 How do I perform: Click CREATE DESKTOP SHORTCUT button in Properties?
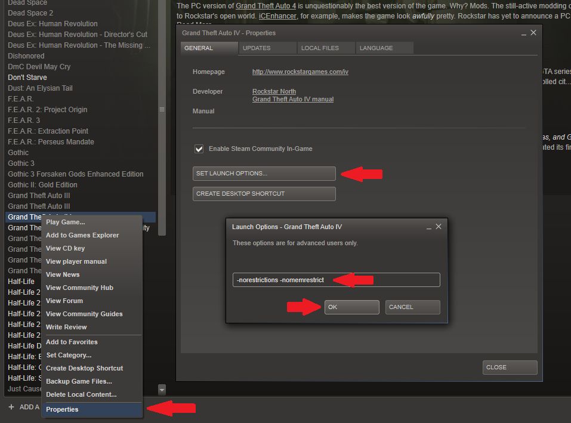[x=264, y=194]
